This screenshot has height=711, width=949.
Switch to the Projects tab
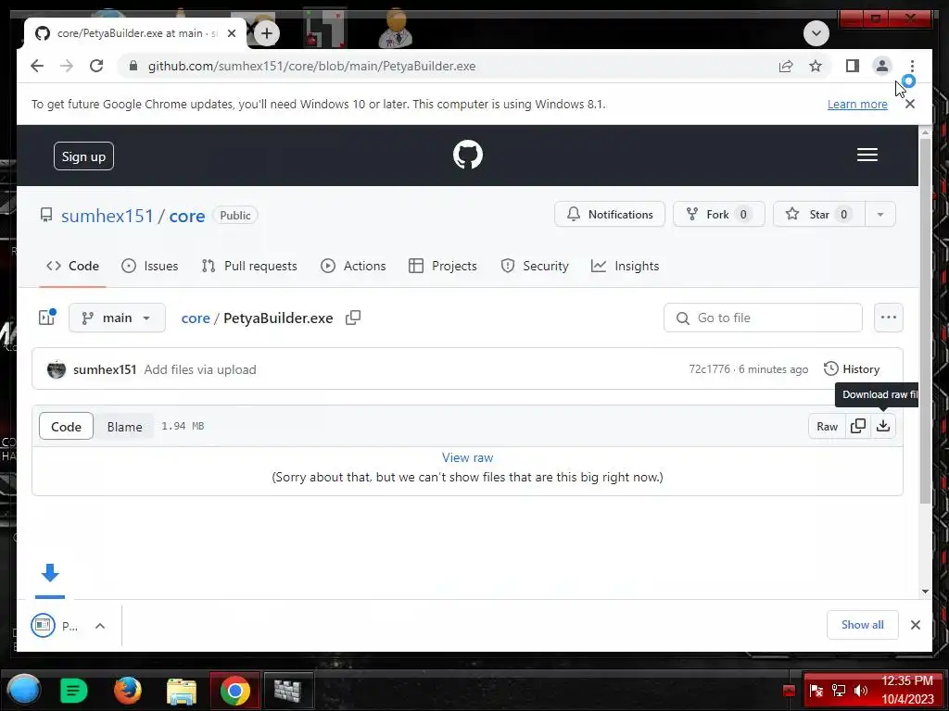tap(442, 266)
